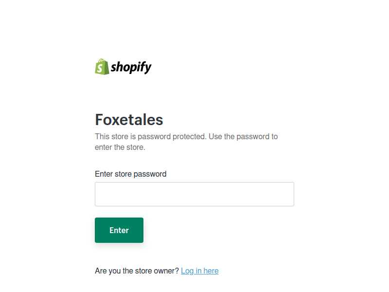Click the 'Use the password to' text
Viewport: 389px width, 292px height.
point(243,137)
